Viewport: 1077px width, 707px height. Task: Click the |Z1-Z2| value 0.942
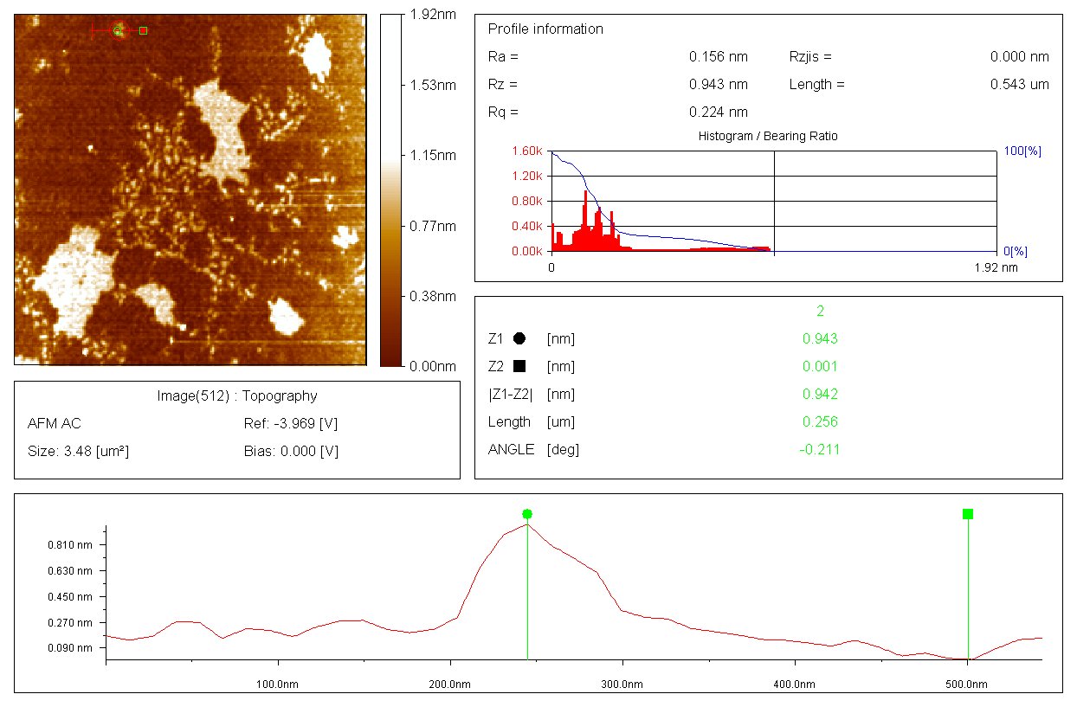click(x=820, y=395)
